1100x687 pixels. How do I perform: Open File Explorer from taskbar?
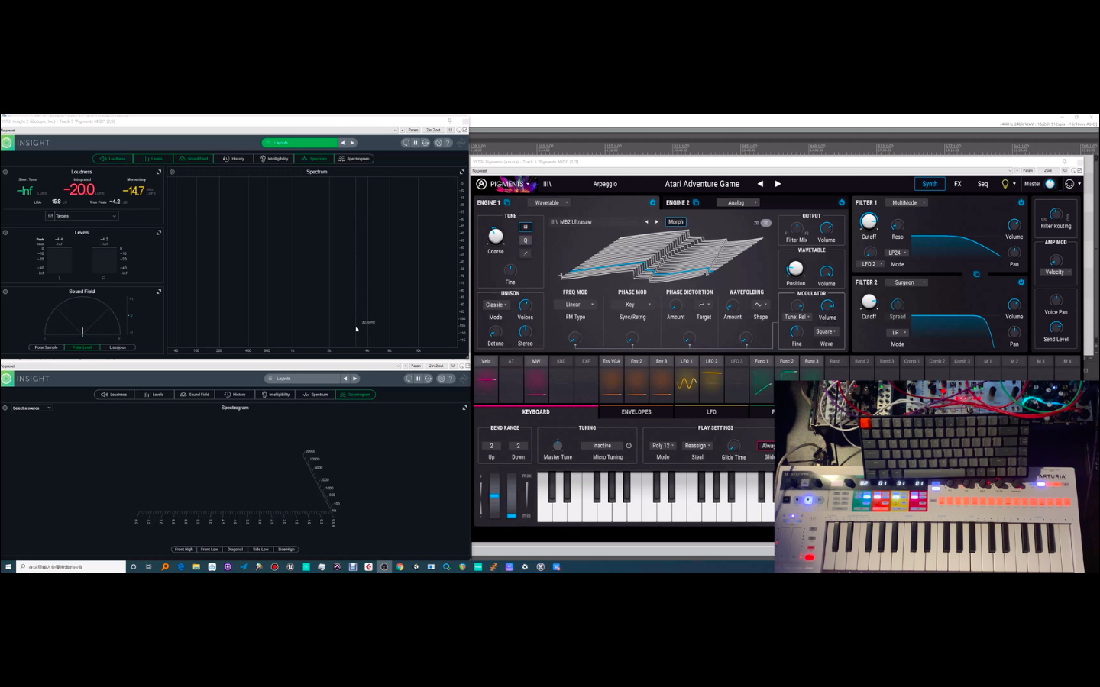[x=196, y=567]
